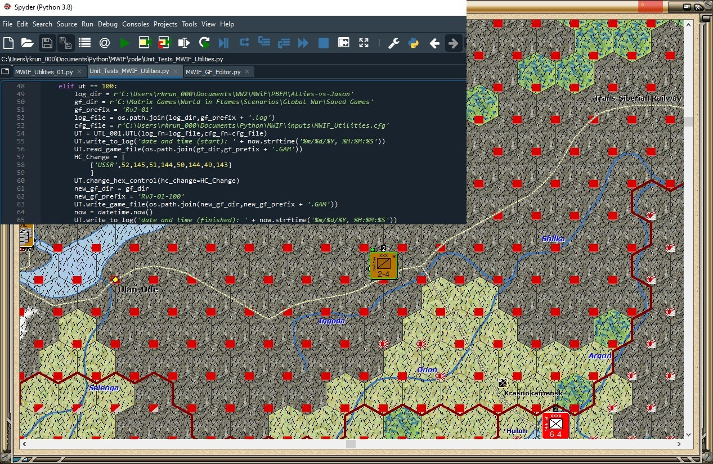Step out until function returns
713x464 pixels.
[284, 43]
